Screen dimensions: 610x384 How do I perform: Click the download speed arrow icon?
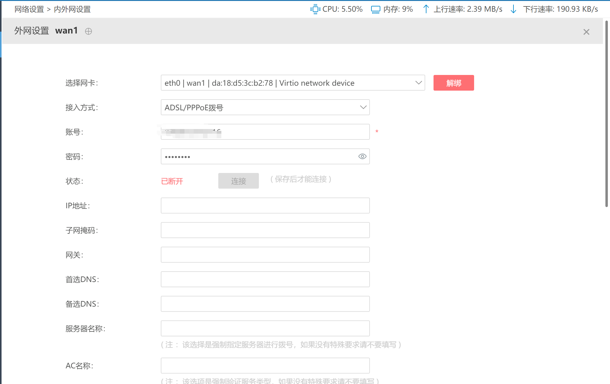tap(513, 9)
